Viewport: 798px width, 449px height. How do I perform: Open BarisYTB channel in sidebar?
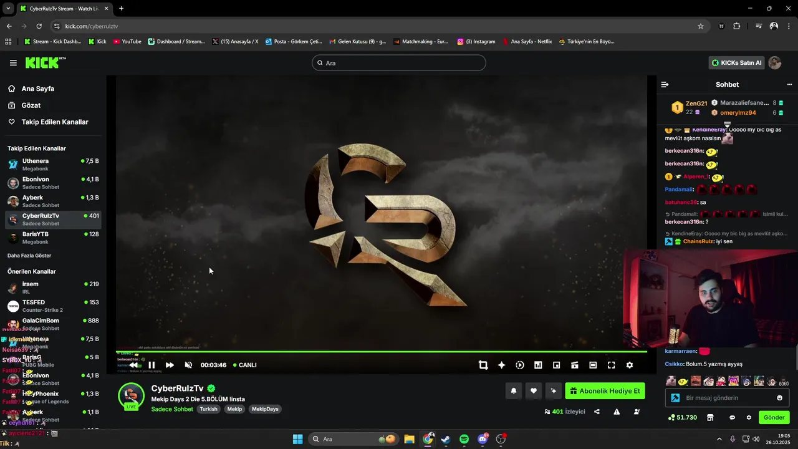[53, 238]
